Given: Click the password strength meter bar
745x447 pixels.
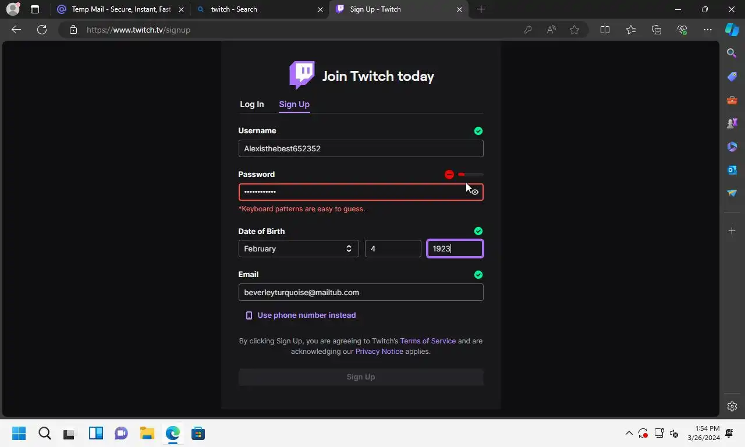Looking at the screenshot, I should point(470,174).
